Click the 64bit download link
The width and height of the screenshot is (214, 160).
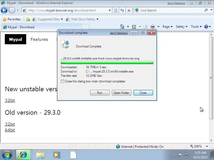pyautogui.click(x=10, y=130)
